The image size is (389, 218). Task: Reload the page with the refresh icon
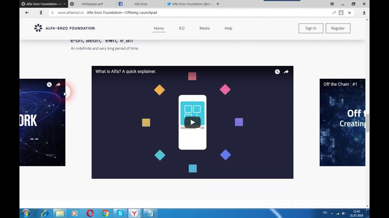[x=53, y=13]
